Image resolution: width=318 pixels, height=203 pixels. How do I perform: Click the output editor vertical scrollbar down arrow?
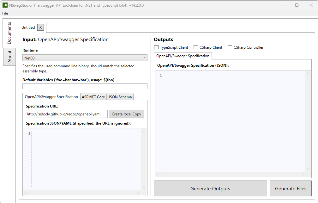pos(308,169)
